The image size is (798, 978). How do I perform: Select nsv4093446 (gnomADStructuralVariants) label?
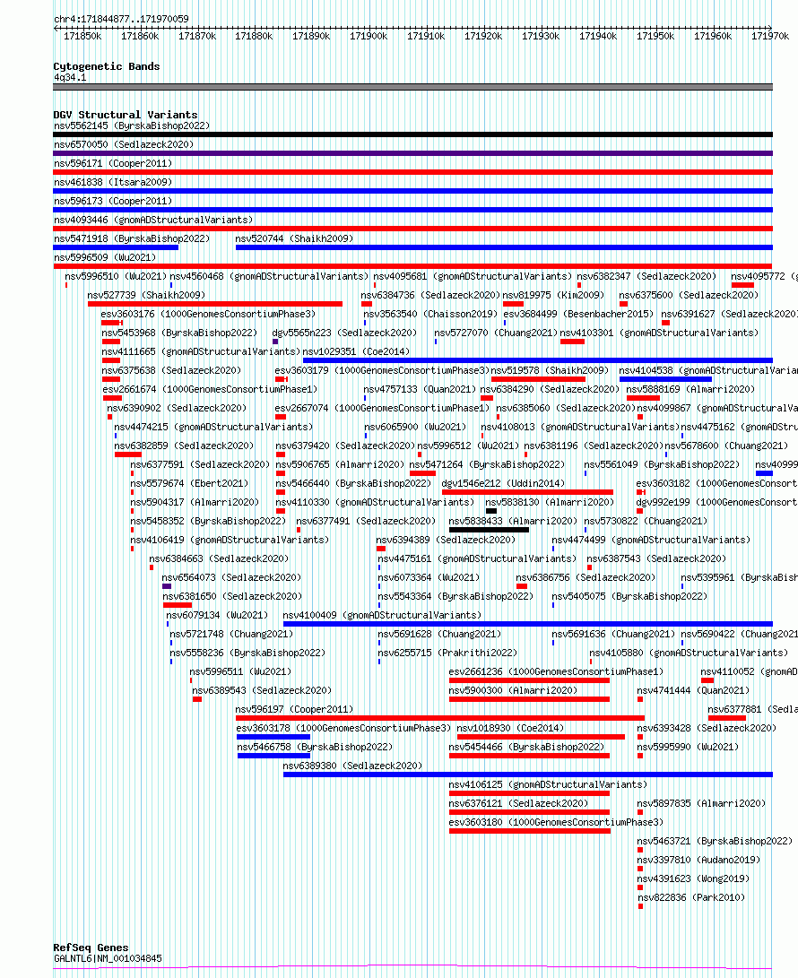(153, 221)
